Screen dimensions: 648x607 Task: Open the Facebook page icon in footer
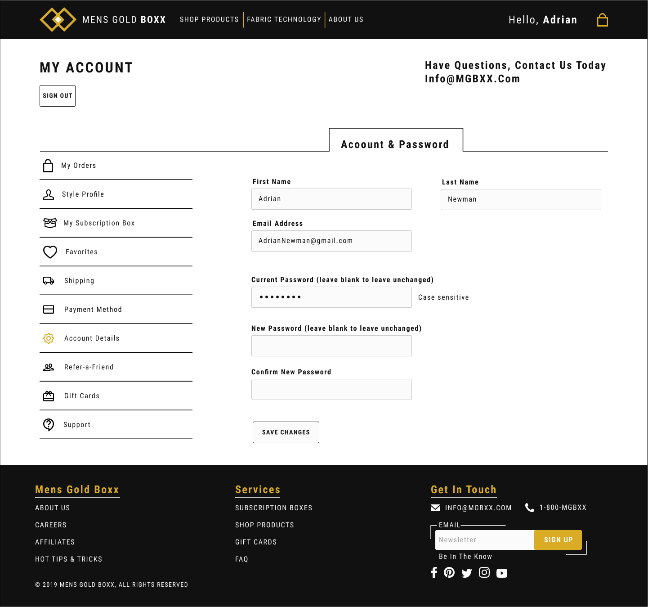[x=434, y=572]
